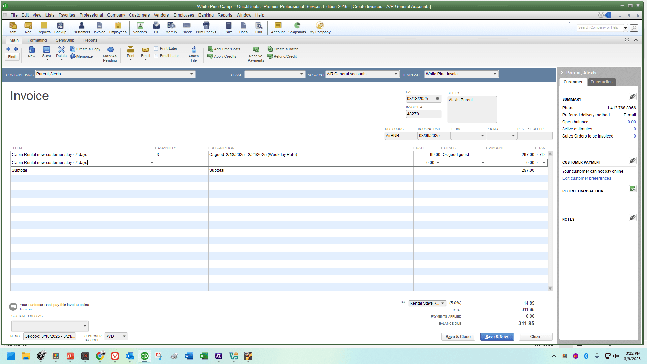
Task: Click the Find toolbar icon with magnifier
Action: 258,28
